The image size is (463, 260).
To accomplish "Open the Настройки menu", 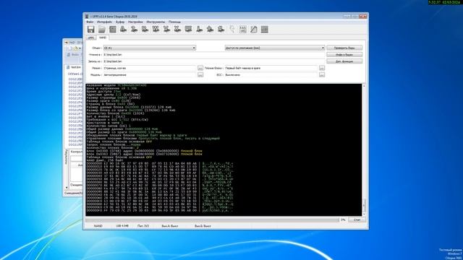I will point(135,22).
